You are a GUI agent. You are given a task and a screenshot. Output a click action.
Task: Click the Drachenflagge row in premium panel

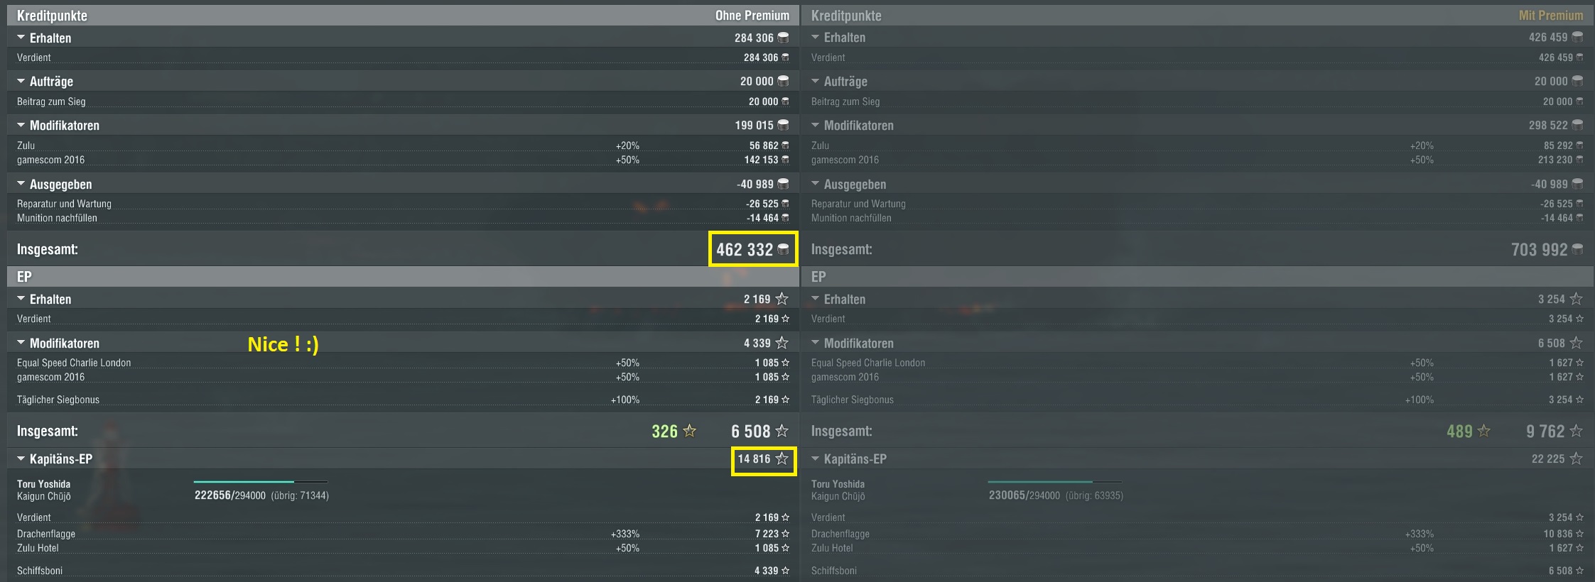tap(1197, 534)
